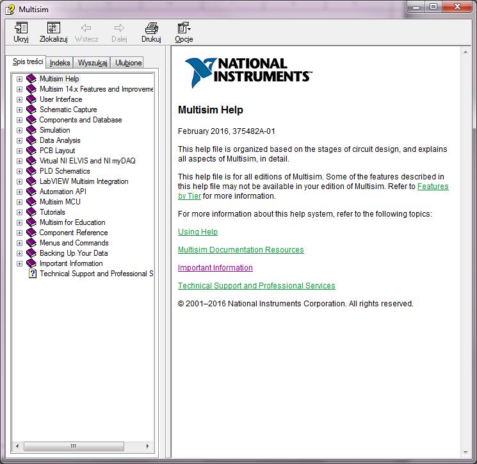Expand the User Interface node
This screenshot has width=477, height=464.
[x=19, y=99]
